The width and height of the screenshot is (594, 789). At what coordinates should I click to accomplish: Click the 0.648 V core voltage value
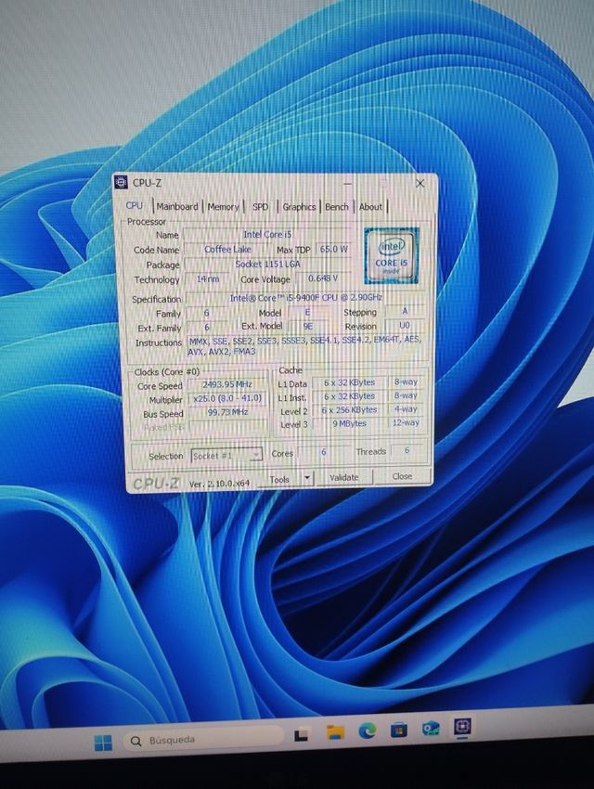[323, 278]
